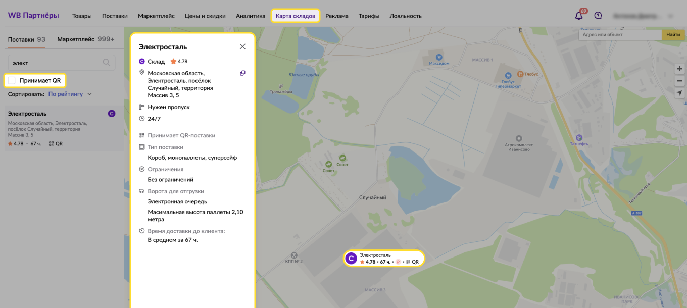Zoom in with the plus map control

click(679, 68)
